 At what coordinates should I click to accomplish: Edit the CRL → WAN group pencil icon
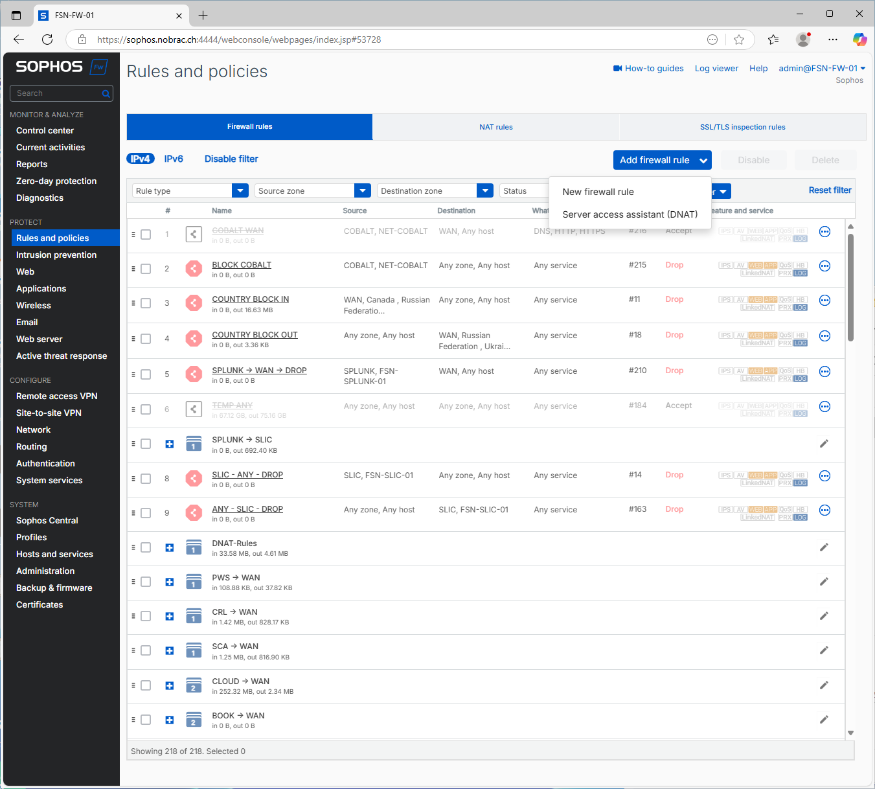pos(824,616)
